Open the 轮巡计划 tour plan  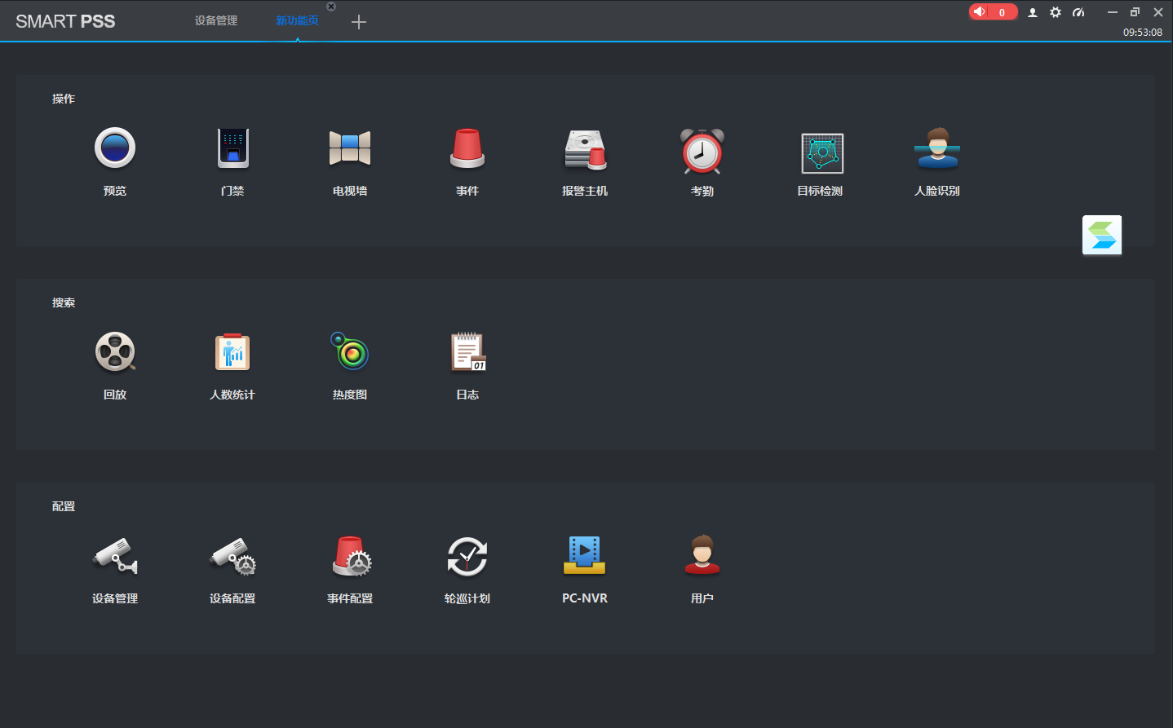(467, 557)
